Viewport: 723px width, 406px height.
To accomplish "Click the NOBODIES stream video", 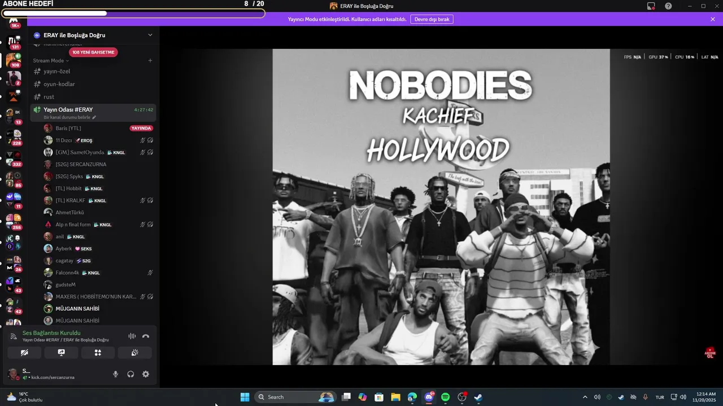I will click(x=441, y=207).
